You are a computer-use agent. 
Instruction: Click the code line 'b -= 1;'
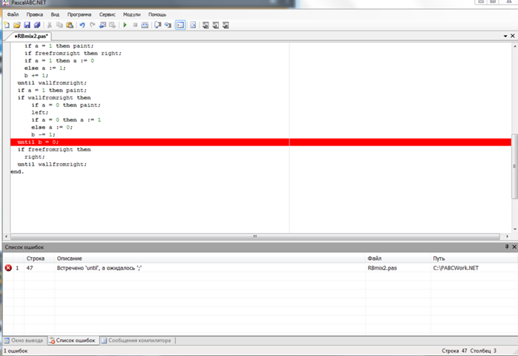(x=43, y=135)
